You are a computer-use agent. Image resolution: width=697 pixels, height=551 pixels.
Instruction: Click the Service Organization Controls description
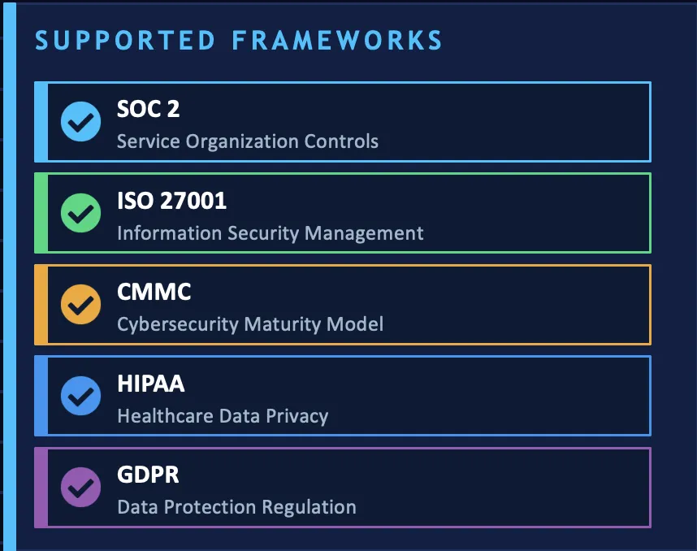(248, 141)
